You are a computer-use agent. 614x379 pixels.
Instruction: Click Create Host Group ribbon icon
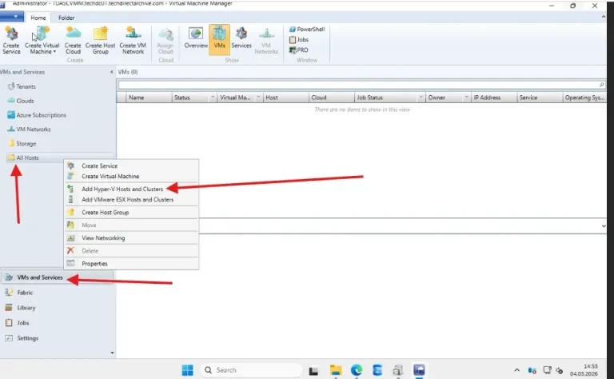click(x=100, y=40)
